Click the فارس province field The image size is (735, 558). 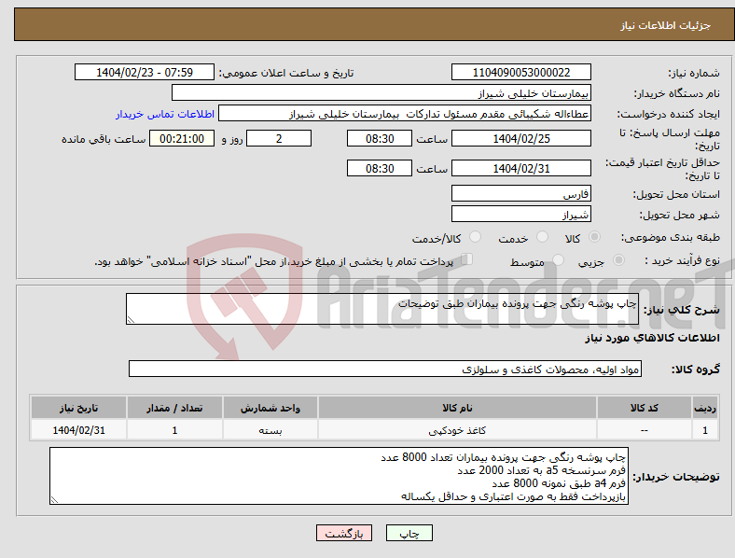pos(520,193)
